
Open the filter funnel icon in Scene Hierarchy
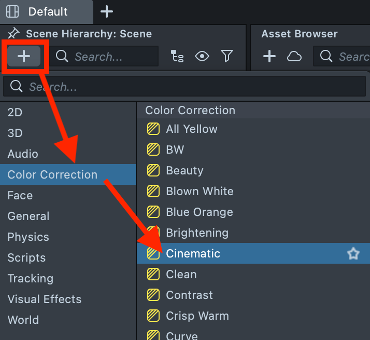pyautogui.click(x=227, y=57)
